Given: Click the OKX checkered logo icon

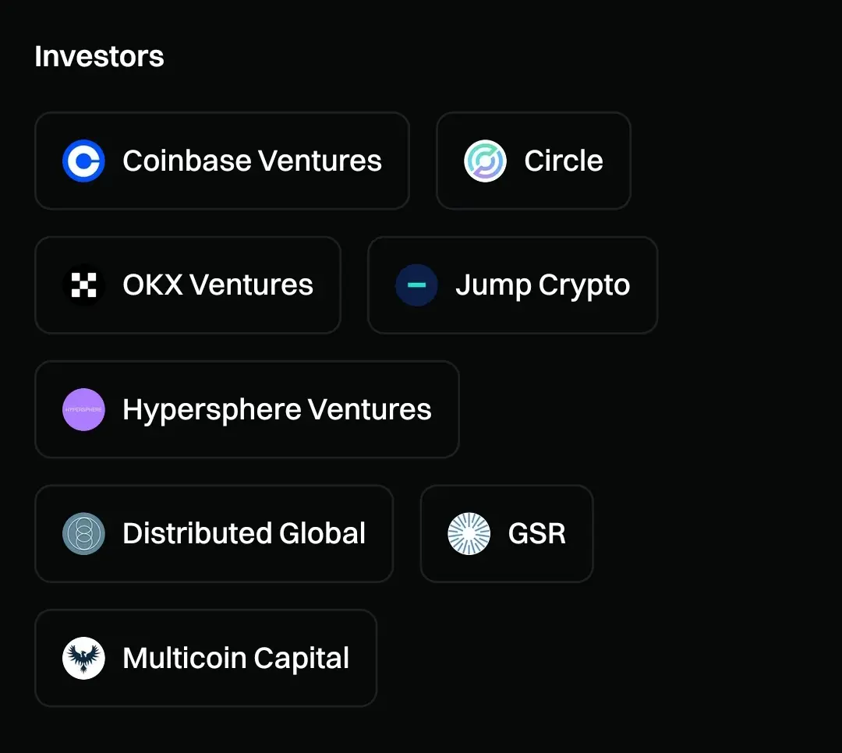Looking at the screenshot, I should coord(83,285).
